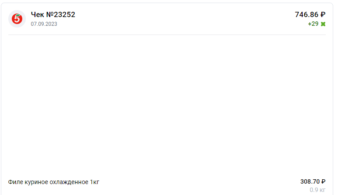
Task: Tap the +29 bonus points value
Action: coord(313,24)
